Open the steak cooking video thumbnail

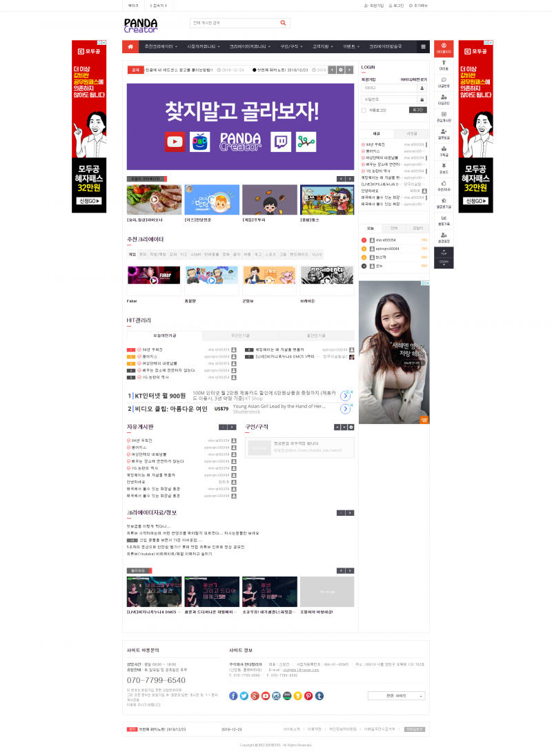pyautogui.click(x=154, y=200)
